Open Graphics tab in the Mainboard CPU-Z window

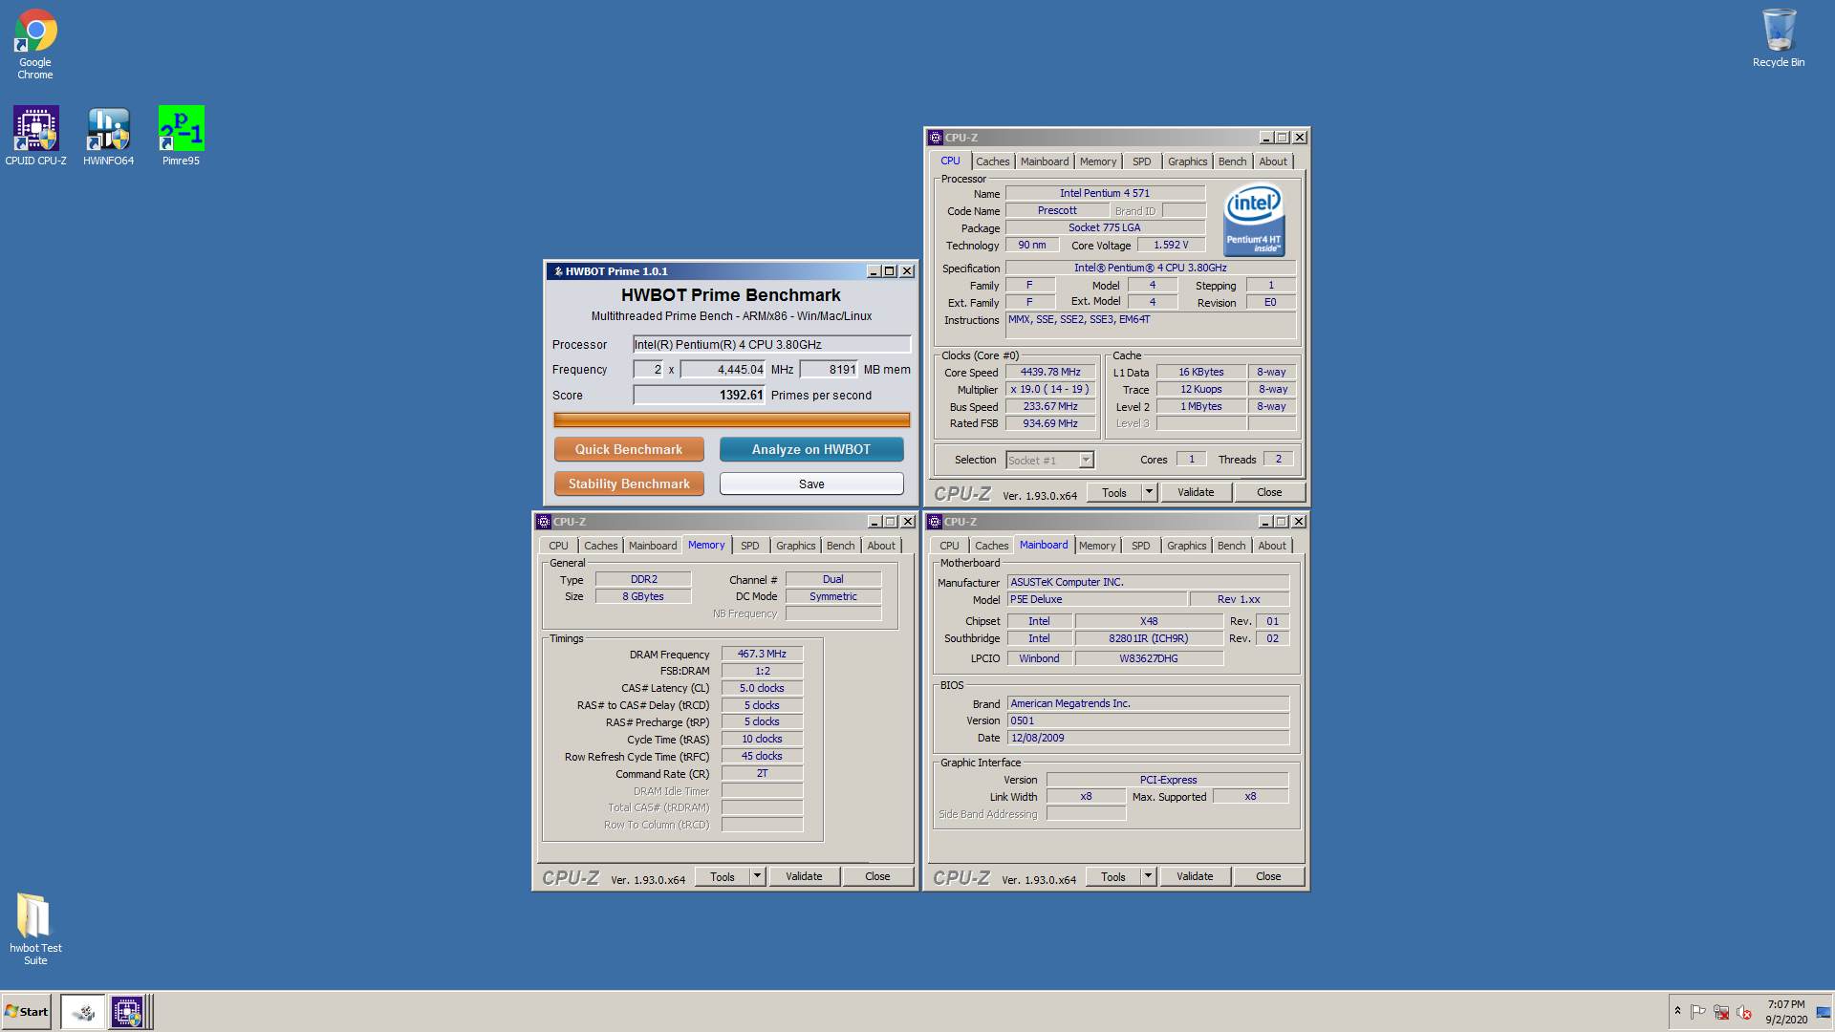[1187, 546]
